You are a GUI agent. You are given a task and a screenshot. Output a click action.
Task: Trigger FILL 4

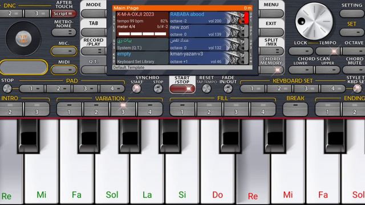pos(263,109)
